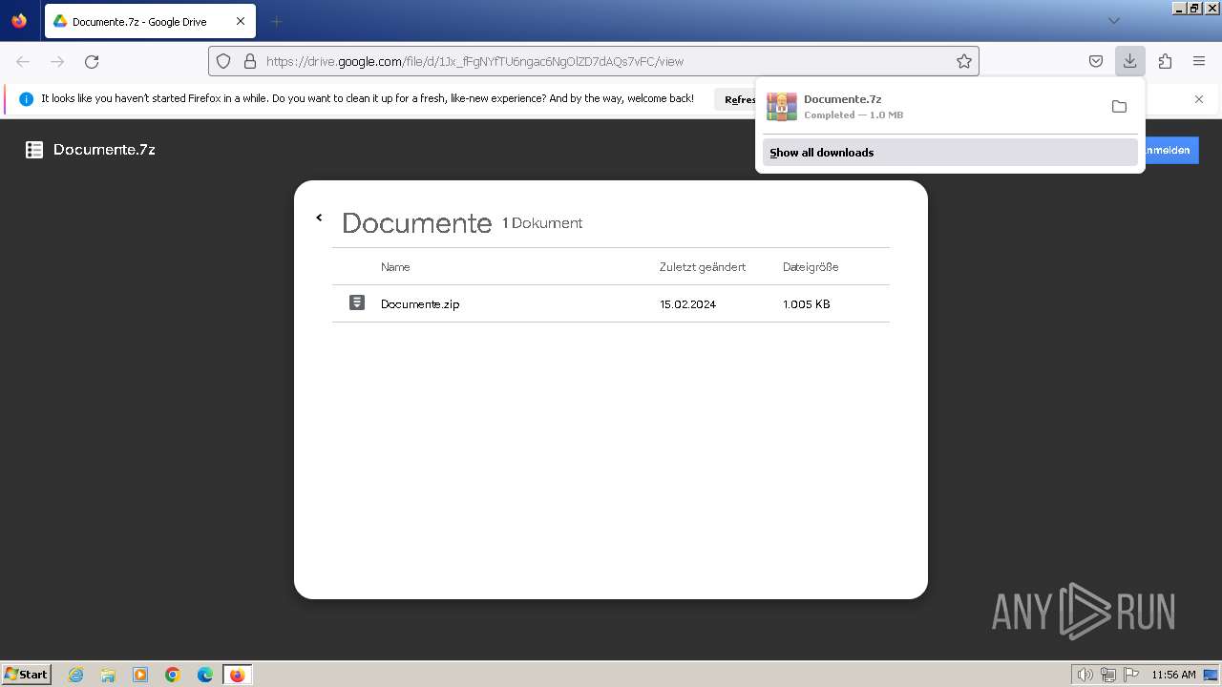Bookmark this page with the star icon
The image size is (1222, 687).
click(x=964, y=61)
